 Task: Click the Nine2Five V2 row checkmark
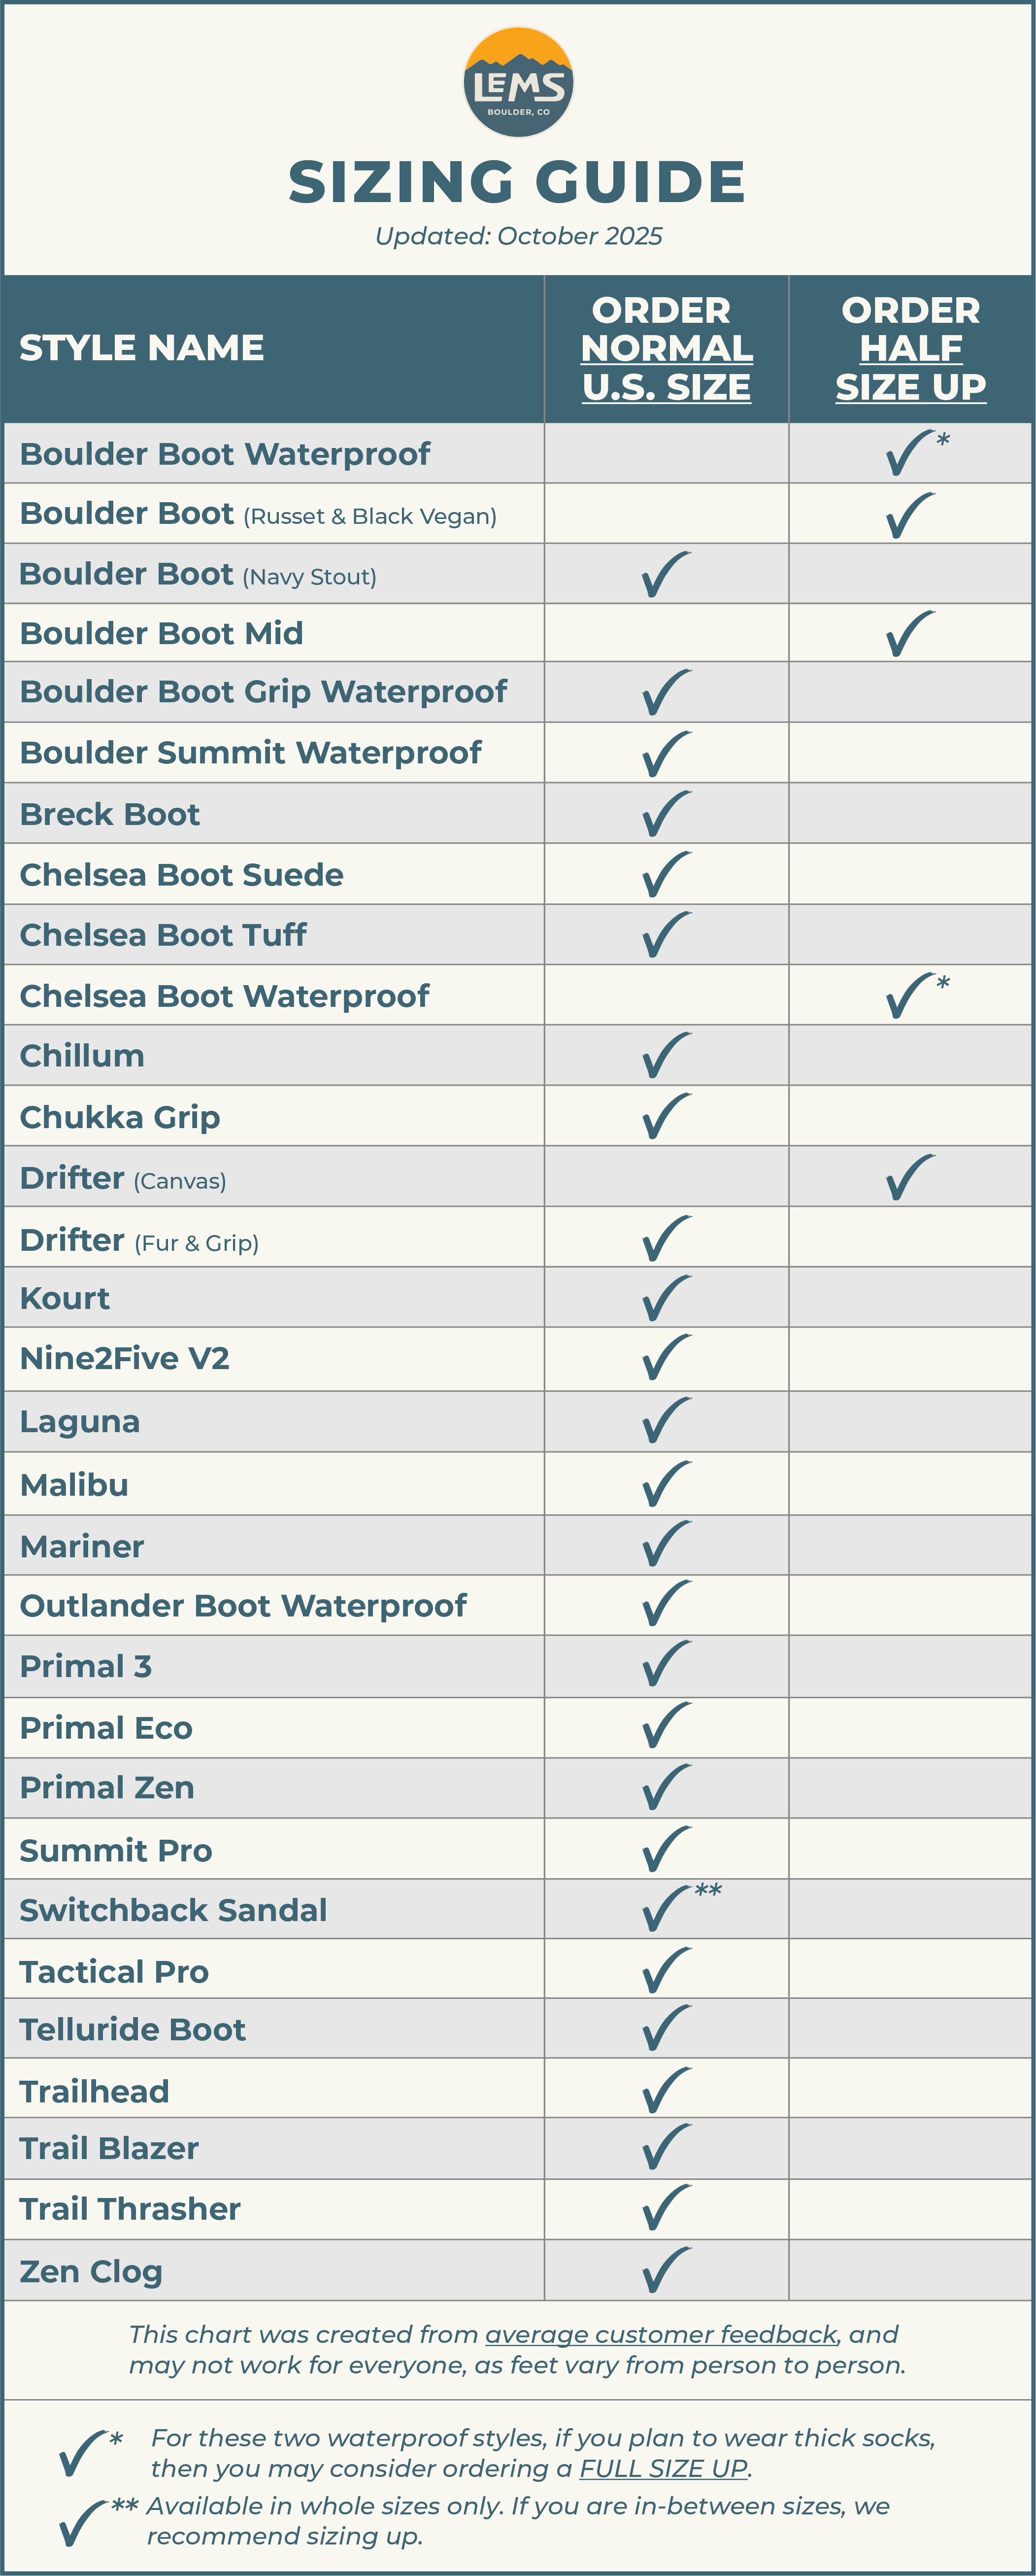(667, 1358)
